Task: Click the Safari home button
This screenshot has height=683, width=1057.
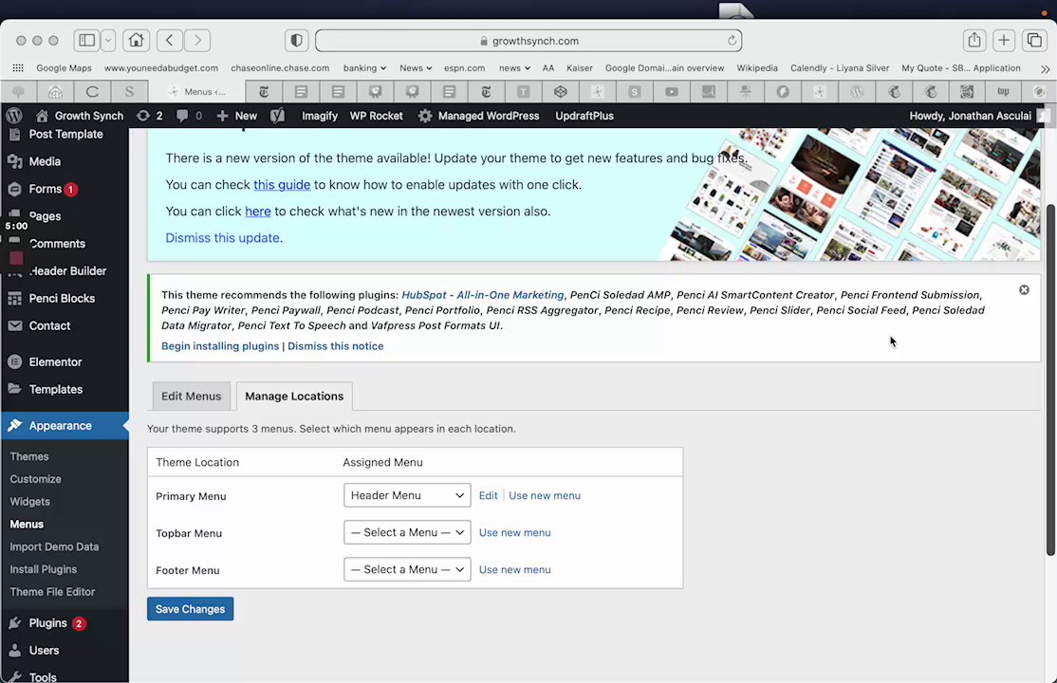Action: point(137,41)
